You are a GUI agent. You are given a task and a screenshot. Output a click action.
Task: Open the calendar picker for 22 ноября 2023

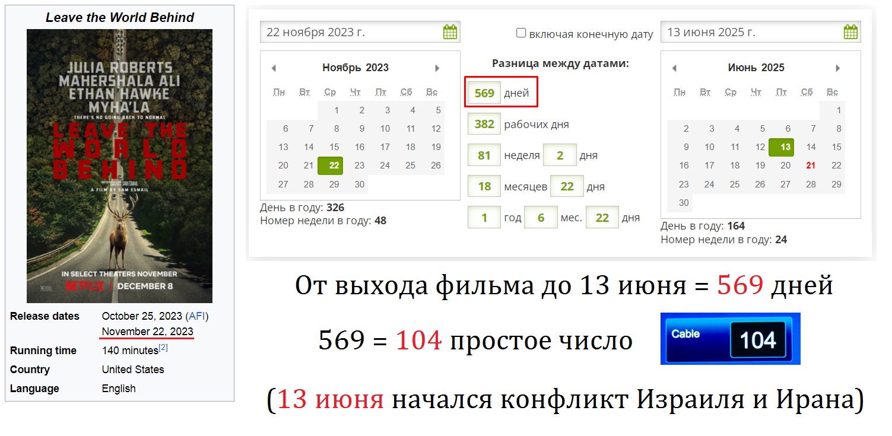click(450, 32)
